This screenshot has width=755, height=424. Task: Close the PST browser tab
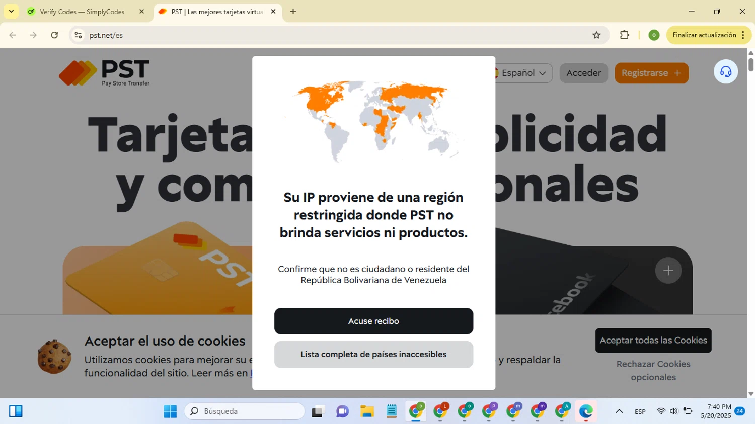click(x=273, y=12)
